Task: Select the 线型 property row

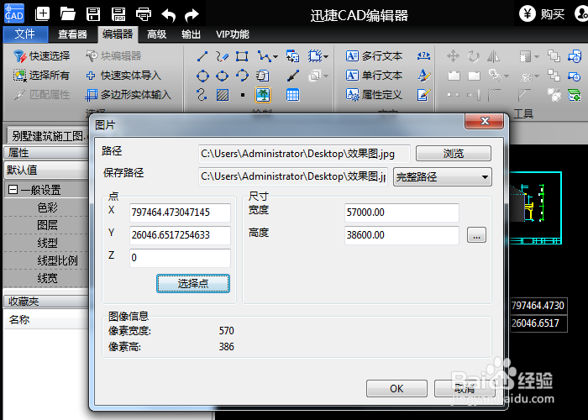Action: point(46,243)
